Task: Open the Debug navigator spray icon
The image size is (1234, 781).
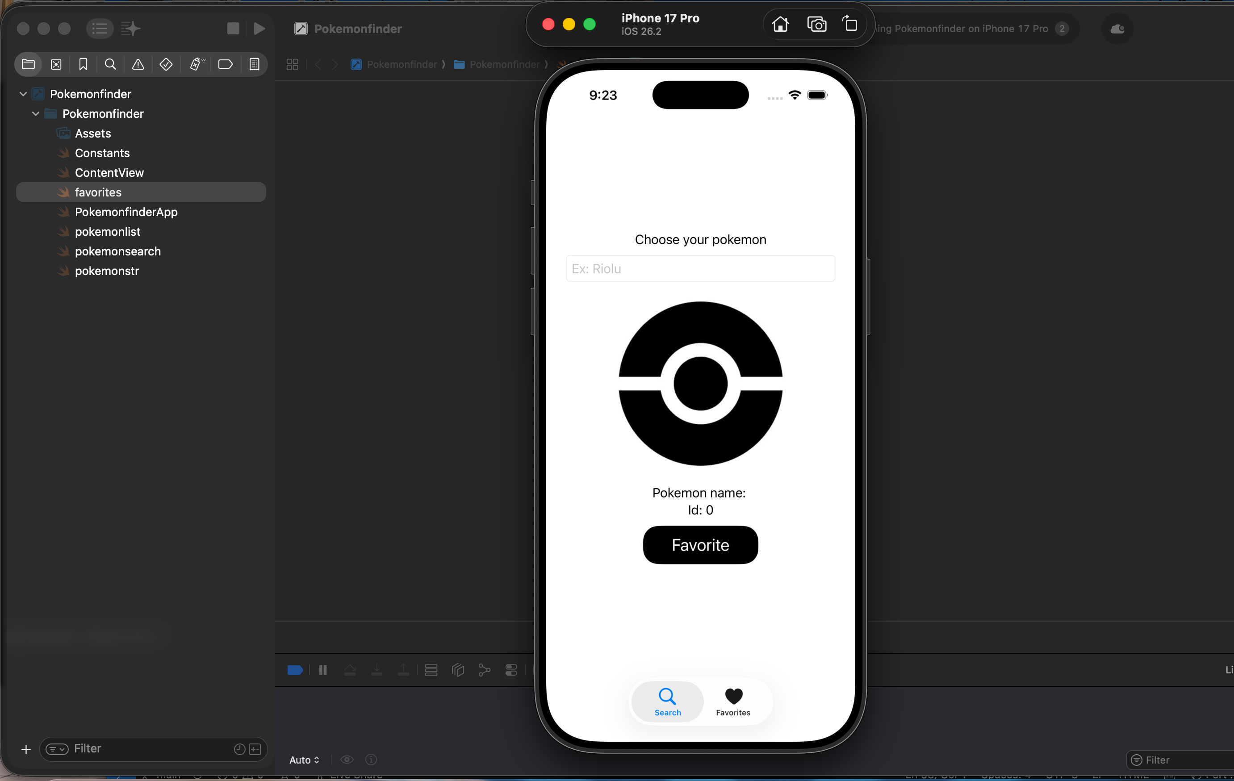Action: coord(197,64)
